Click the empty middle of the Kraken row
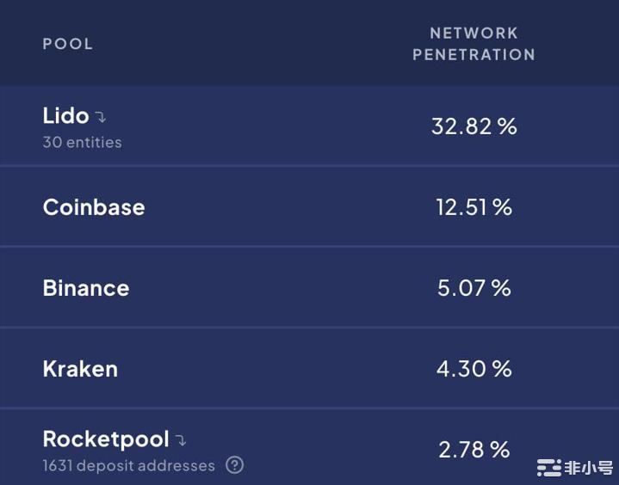The height and width of the screenshot is (485, 619). coord(275,369)
